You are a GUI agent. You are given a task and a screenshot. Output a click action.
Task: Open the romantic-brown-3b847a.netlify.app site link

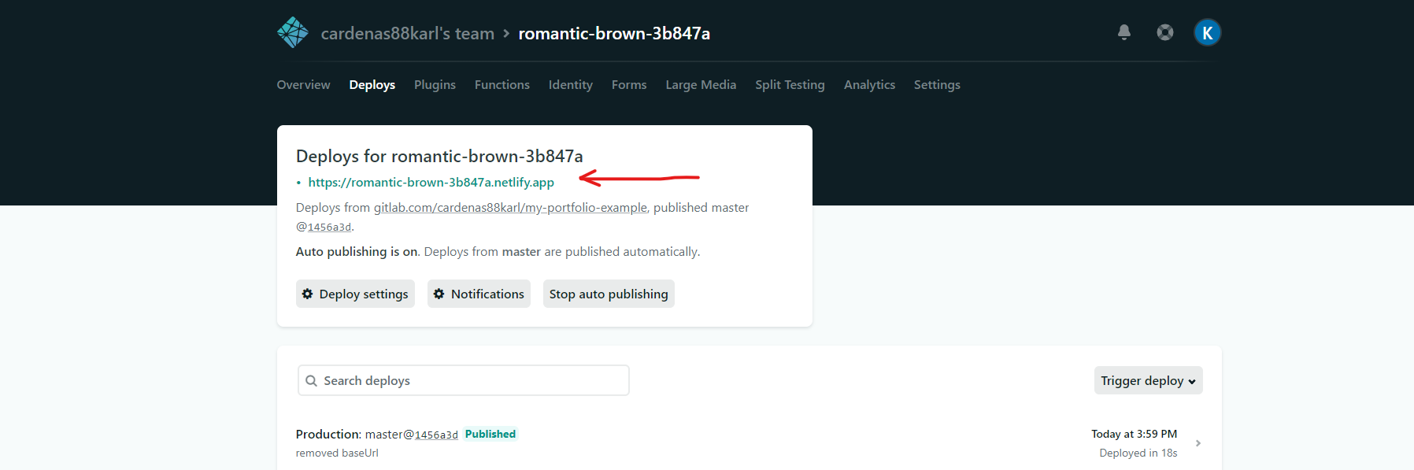[431, 182]
